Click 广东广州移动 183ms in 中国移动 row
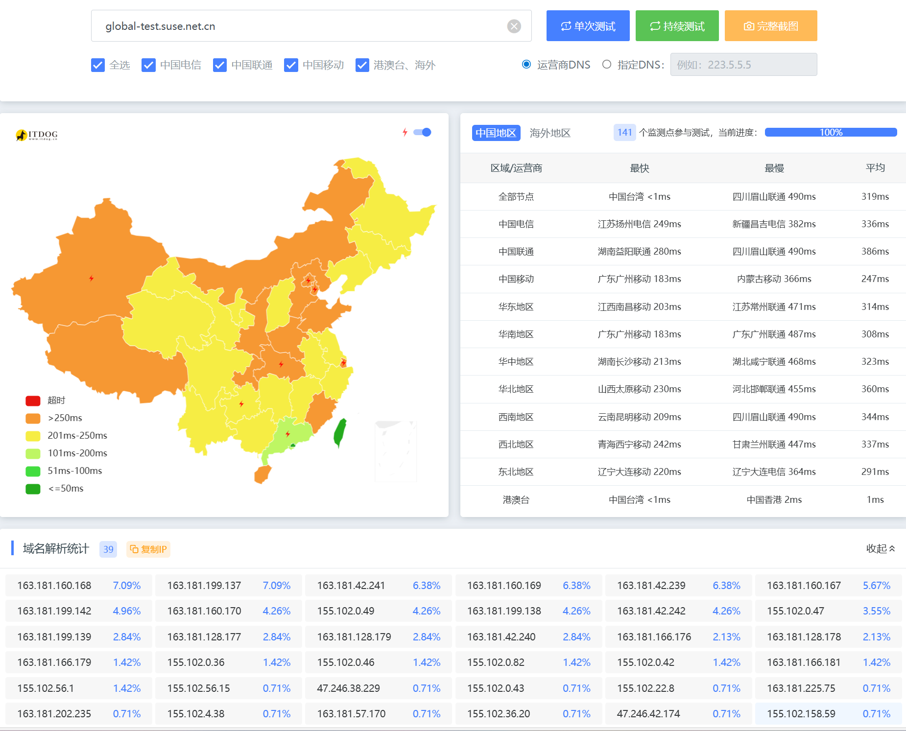 (639, 279)
